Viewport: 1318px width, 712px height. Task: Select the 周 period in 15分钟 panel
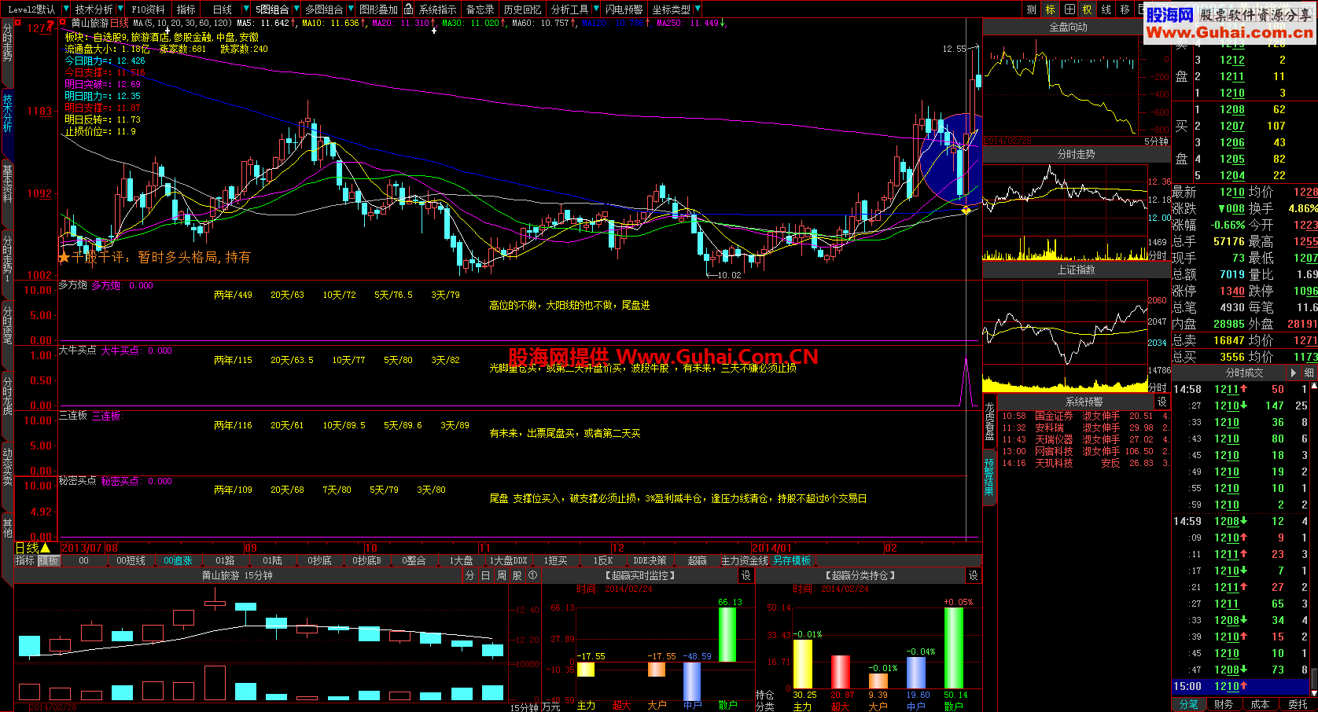point(501,575)
